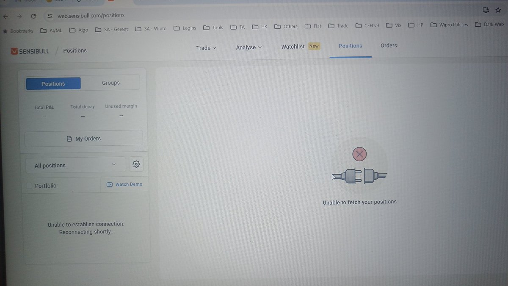Click the browser forward arrow
The image size is (508, 286).
tap(19, 17)
